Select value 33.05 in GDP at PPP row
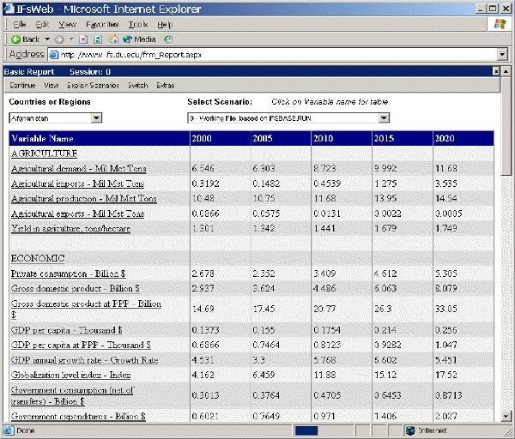 point(445,309)
